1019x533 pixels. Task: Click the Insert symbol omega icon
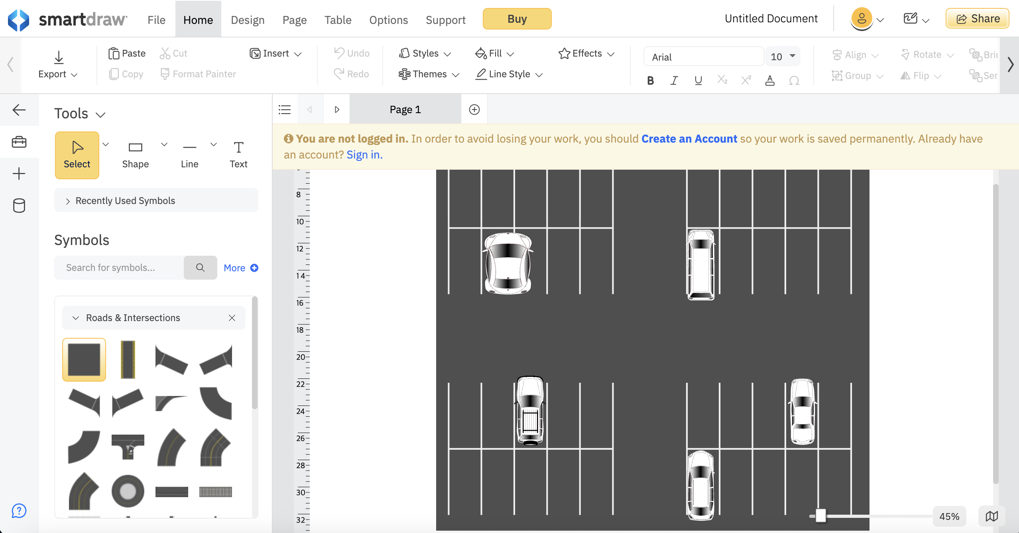click(794, 80)
